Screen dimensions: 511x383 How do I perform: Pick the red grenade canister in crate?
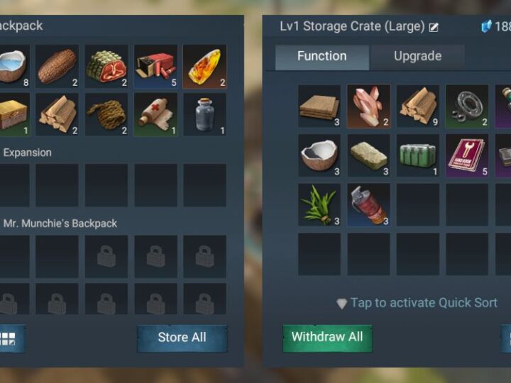point(368,205)
